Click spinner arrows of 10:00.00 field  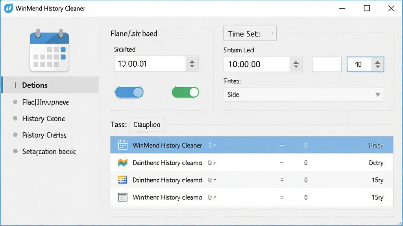pyautogui.click(x=296, y=64)
